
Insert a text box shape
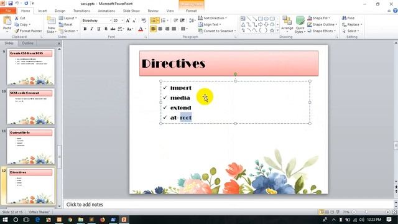tap(243, 19)
